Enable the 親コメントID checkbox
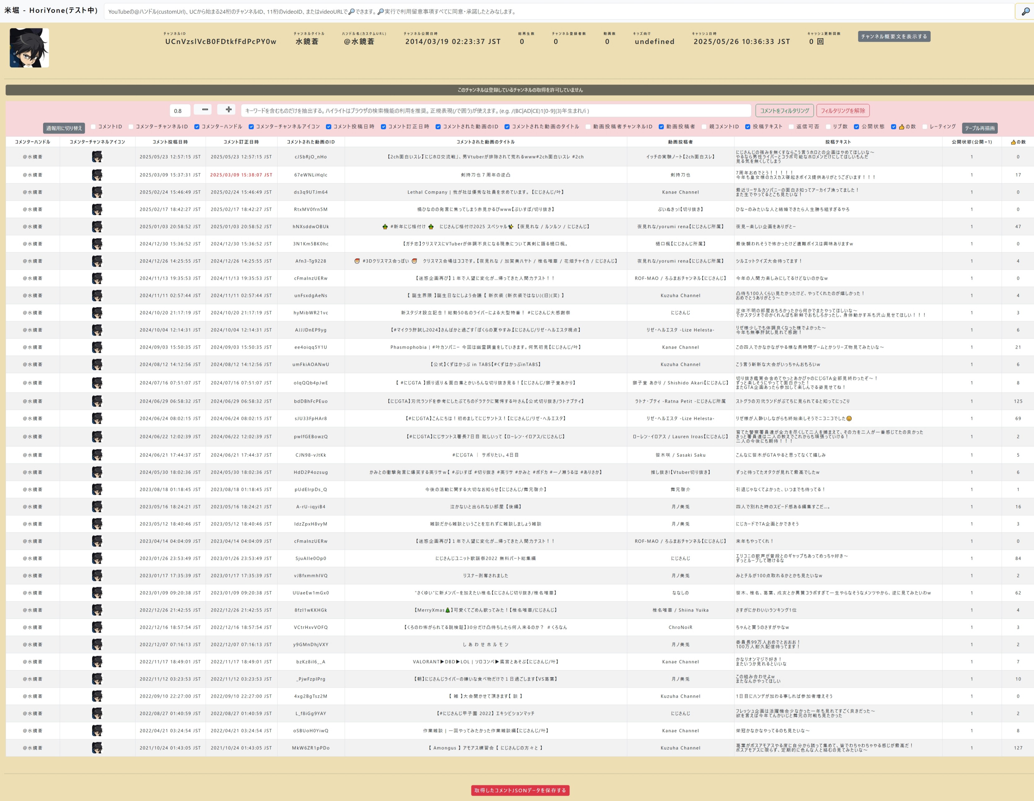The image size is (1034, 801). coord(704,127)
